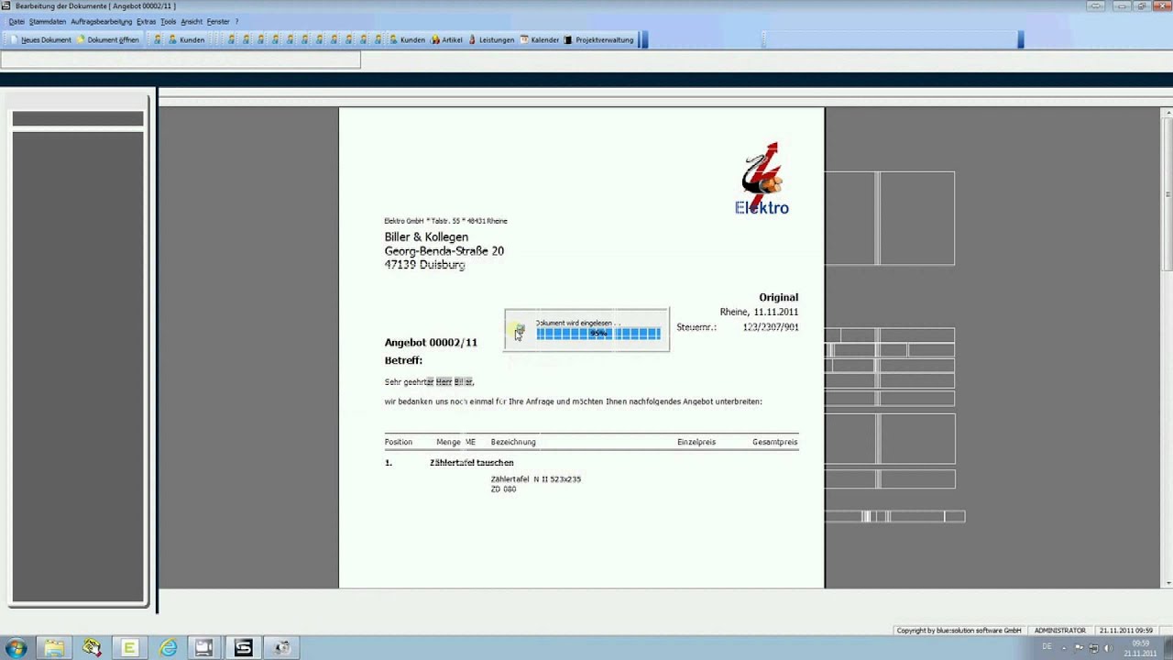Image resolution: width=1173 pixels, height=660 pixels.
Task: Open the Windows Start menu
Action: point(16,648)
